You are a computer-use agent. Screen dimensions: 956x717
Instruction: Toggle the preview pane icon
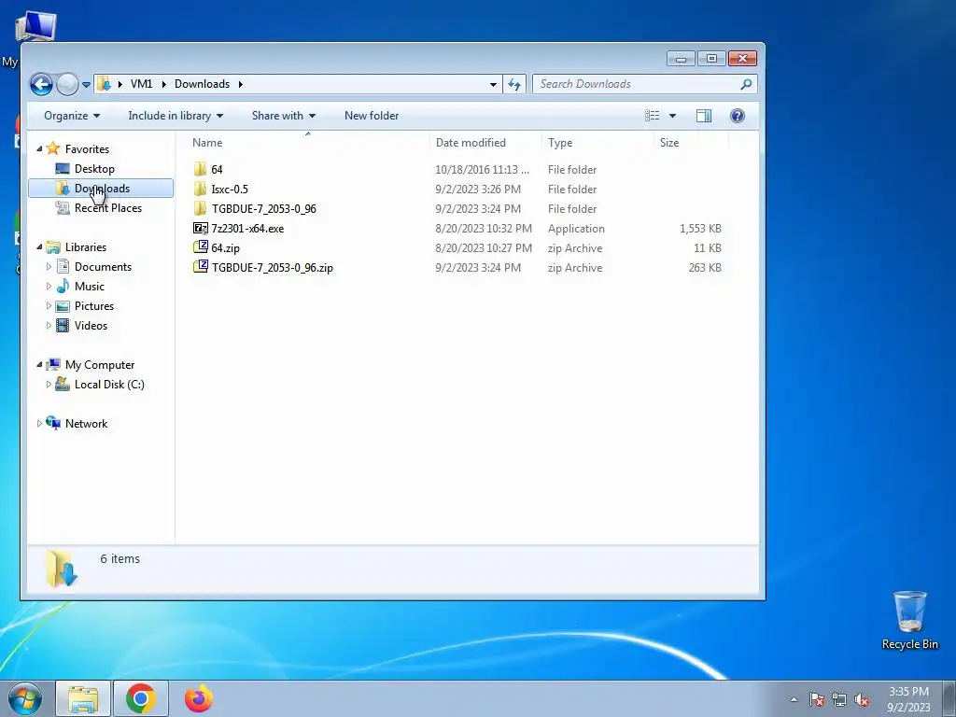(x=704, y=116)
